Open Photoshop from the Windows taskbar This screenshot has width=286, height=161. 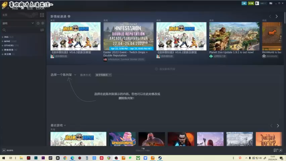click(x=36, y=158)
